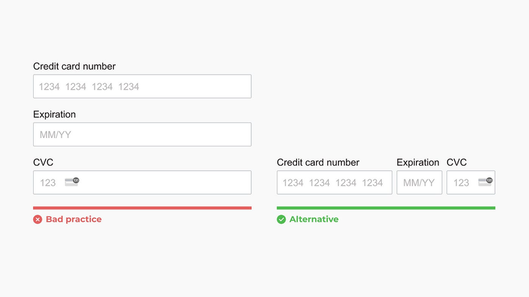Click the card icon in the compact CVC field
The image size is (529, 297).
click(x=485, y=182)
